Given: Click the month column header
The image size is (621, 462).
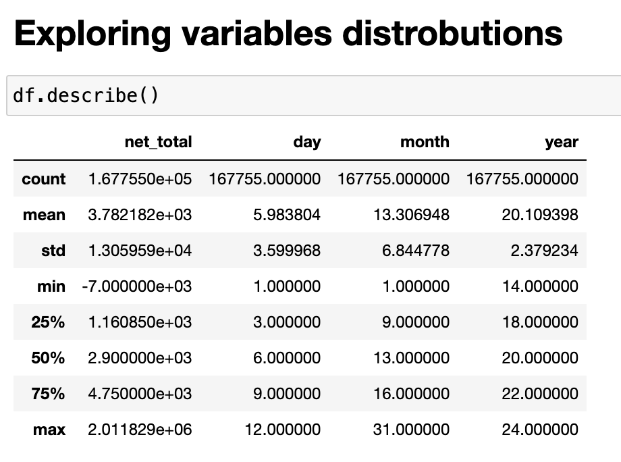Looking at the screenshot, I should 424,142.
